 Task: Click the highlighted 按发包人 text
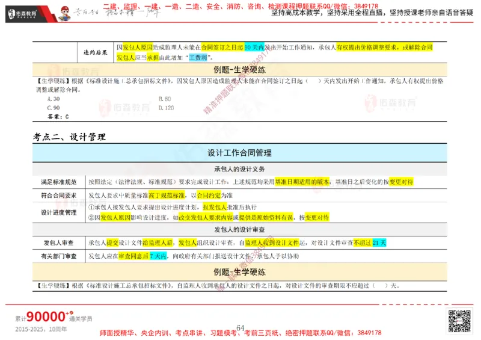[215, 208]
